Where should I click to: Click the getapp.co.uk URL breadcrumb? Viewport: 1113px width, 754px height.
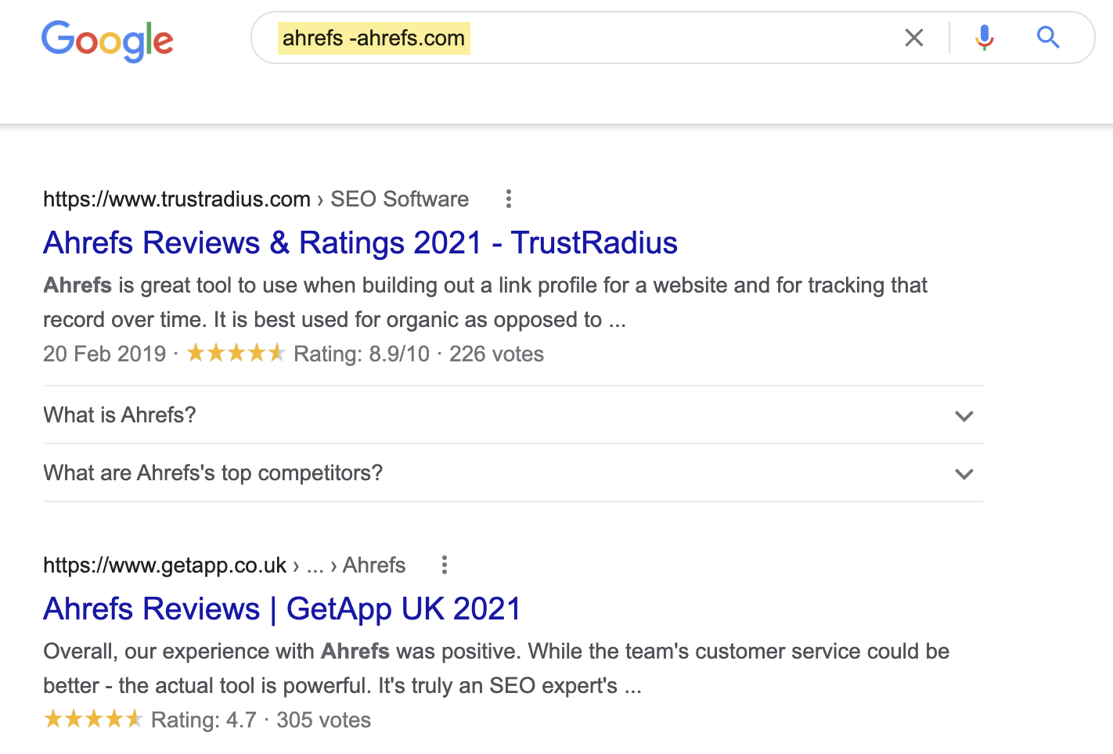164,565
